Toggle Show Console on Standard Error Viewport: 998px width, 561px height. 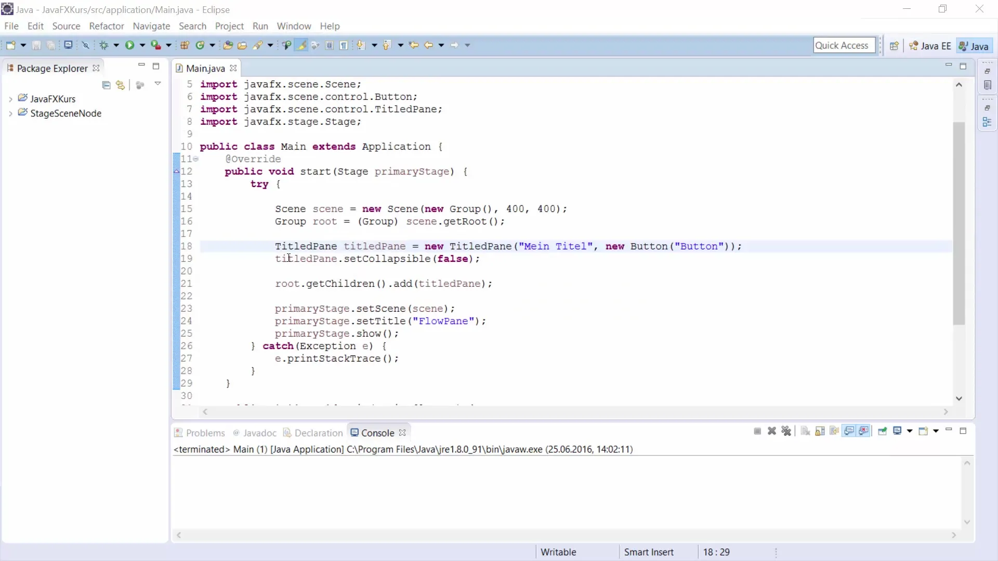click(x=864, y=431)
